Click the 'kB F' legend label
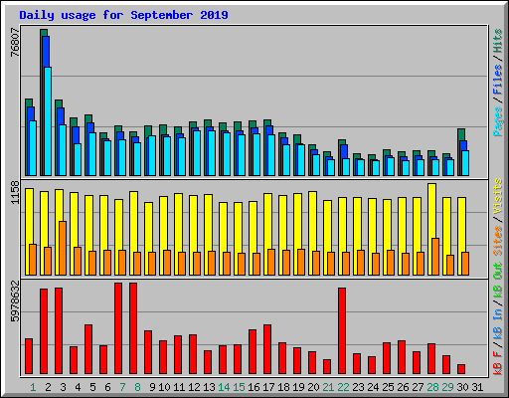The height and width of the screenshot is (398, 509). coord(498,362)
